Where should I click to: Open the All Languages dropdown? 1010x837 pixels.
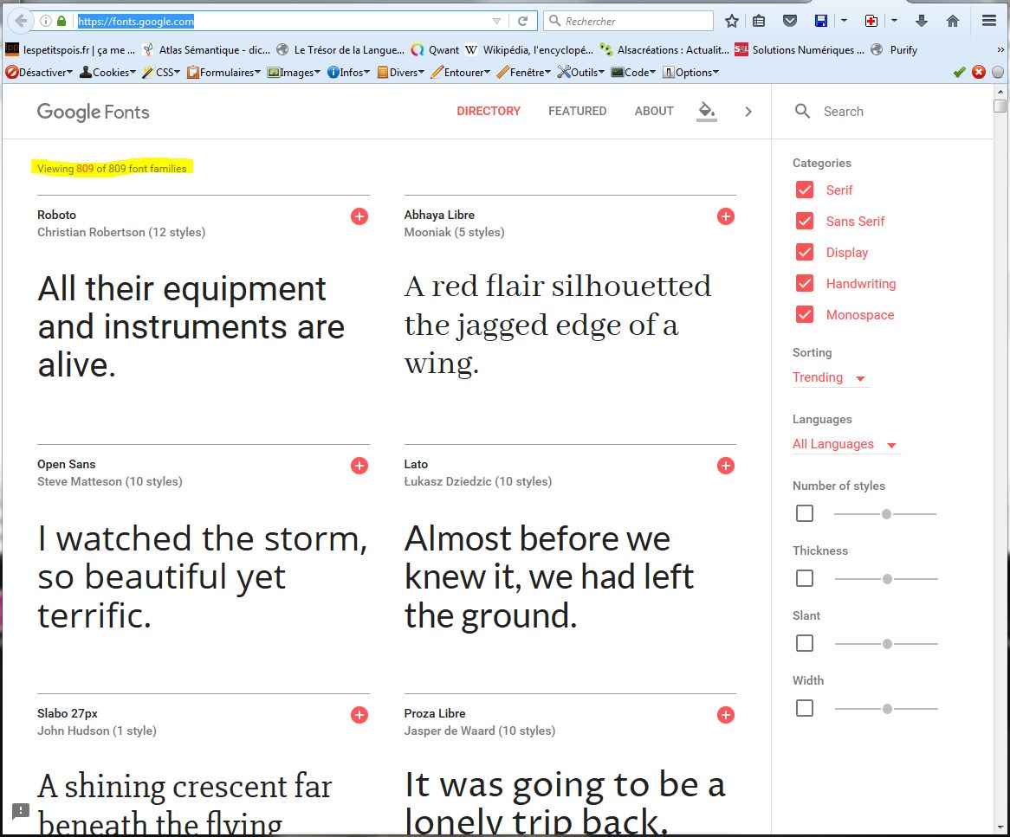tap(845, 444)
